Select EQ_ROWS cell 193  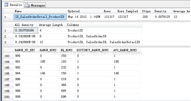tap(67, 61)
